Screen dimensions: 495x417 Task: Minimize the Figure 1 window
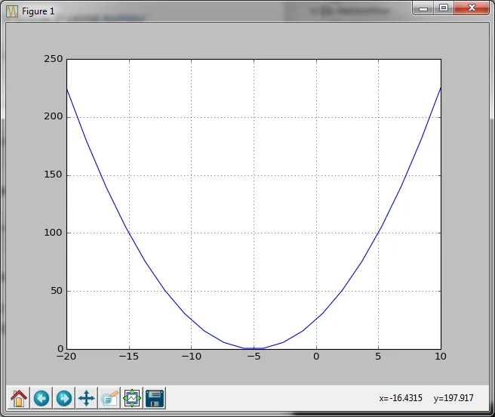pos(423,8)
